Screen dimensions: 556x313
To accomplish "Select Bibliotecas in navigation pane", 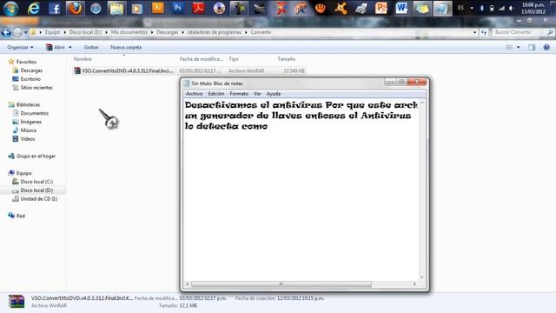I will pos(28,104).
